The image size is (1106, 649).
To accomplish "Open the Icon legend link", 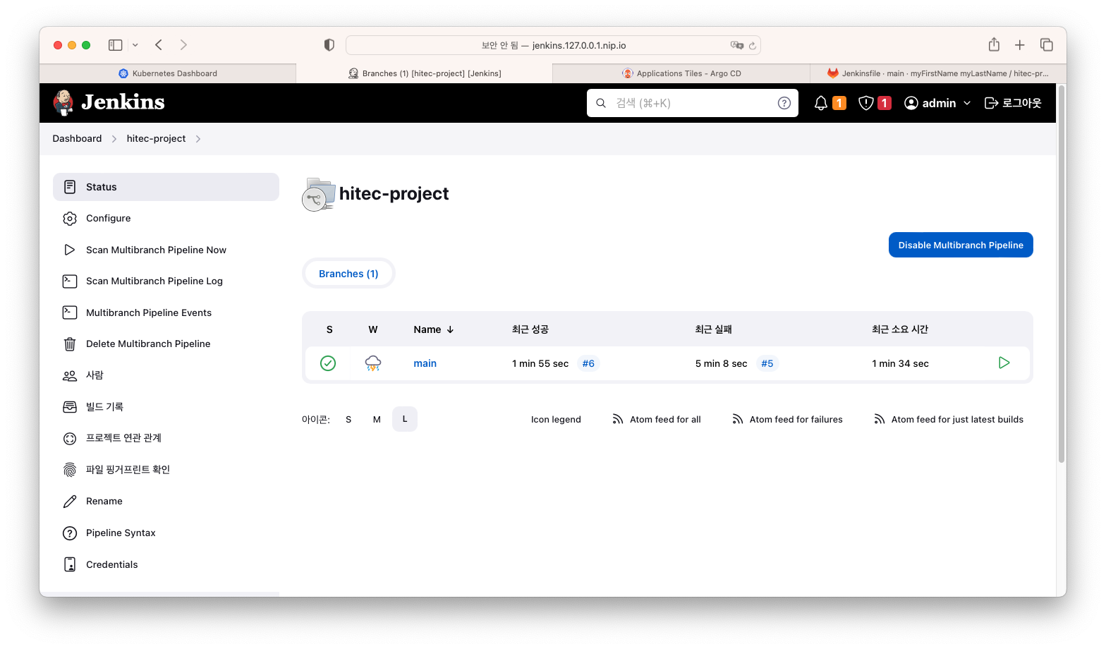I will point(556,419).
